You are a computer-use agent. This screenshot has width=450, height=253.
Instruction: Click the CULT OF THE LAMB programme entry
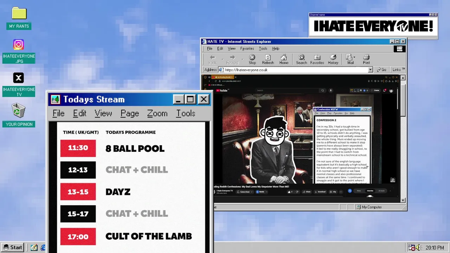pos(149,236)
